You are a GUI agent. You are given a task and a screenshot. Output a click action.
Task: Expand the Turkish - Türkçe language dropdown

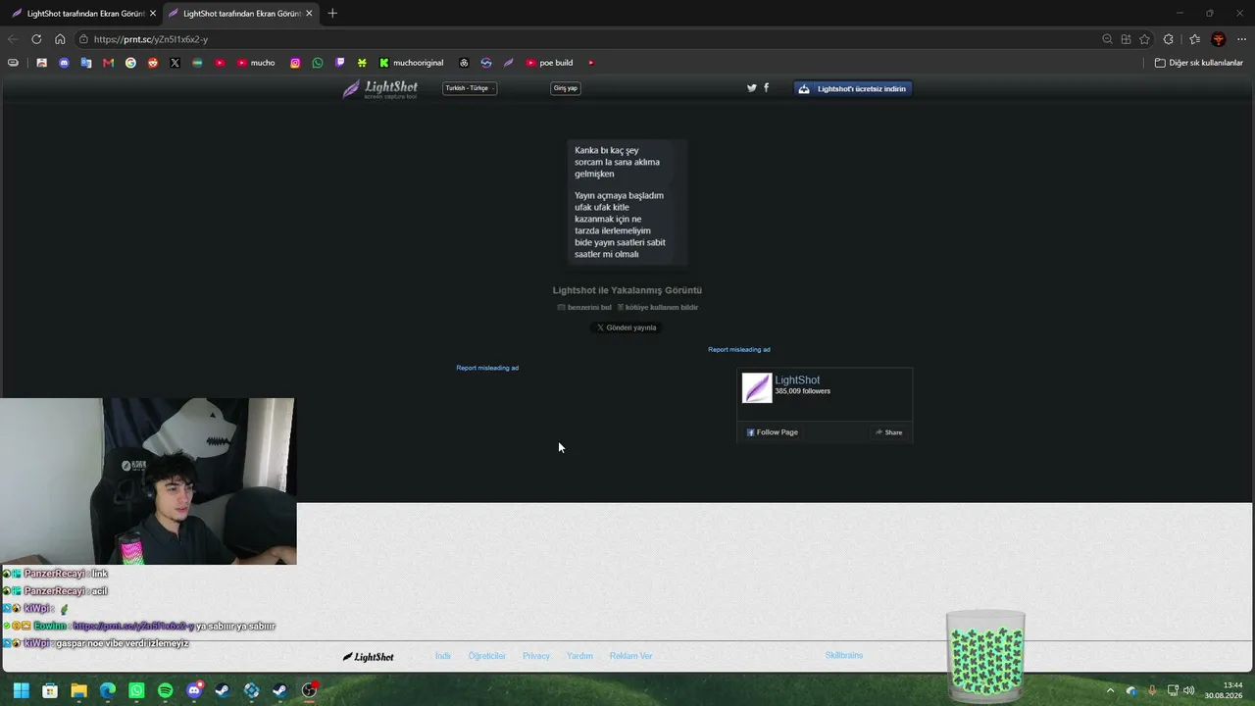[x=470, y=88]
